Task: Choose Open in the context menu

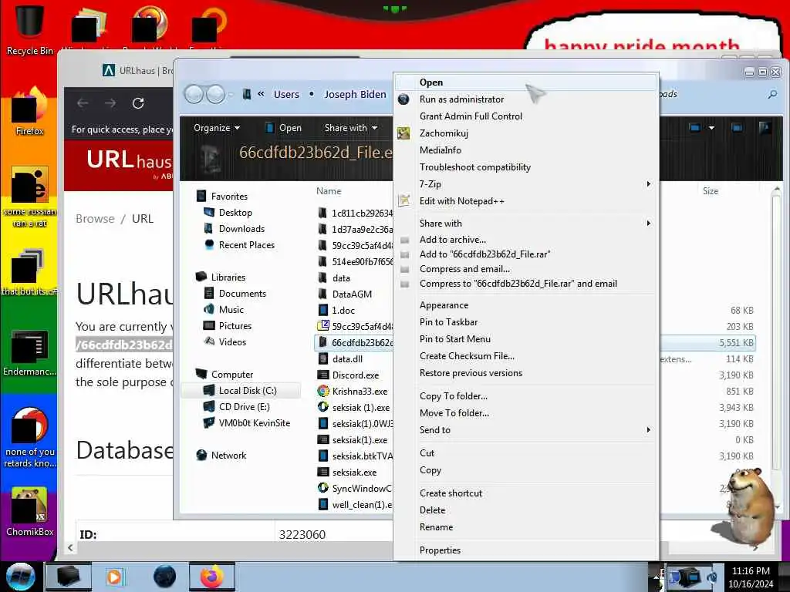Action: (x=526, y=82)
